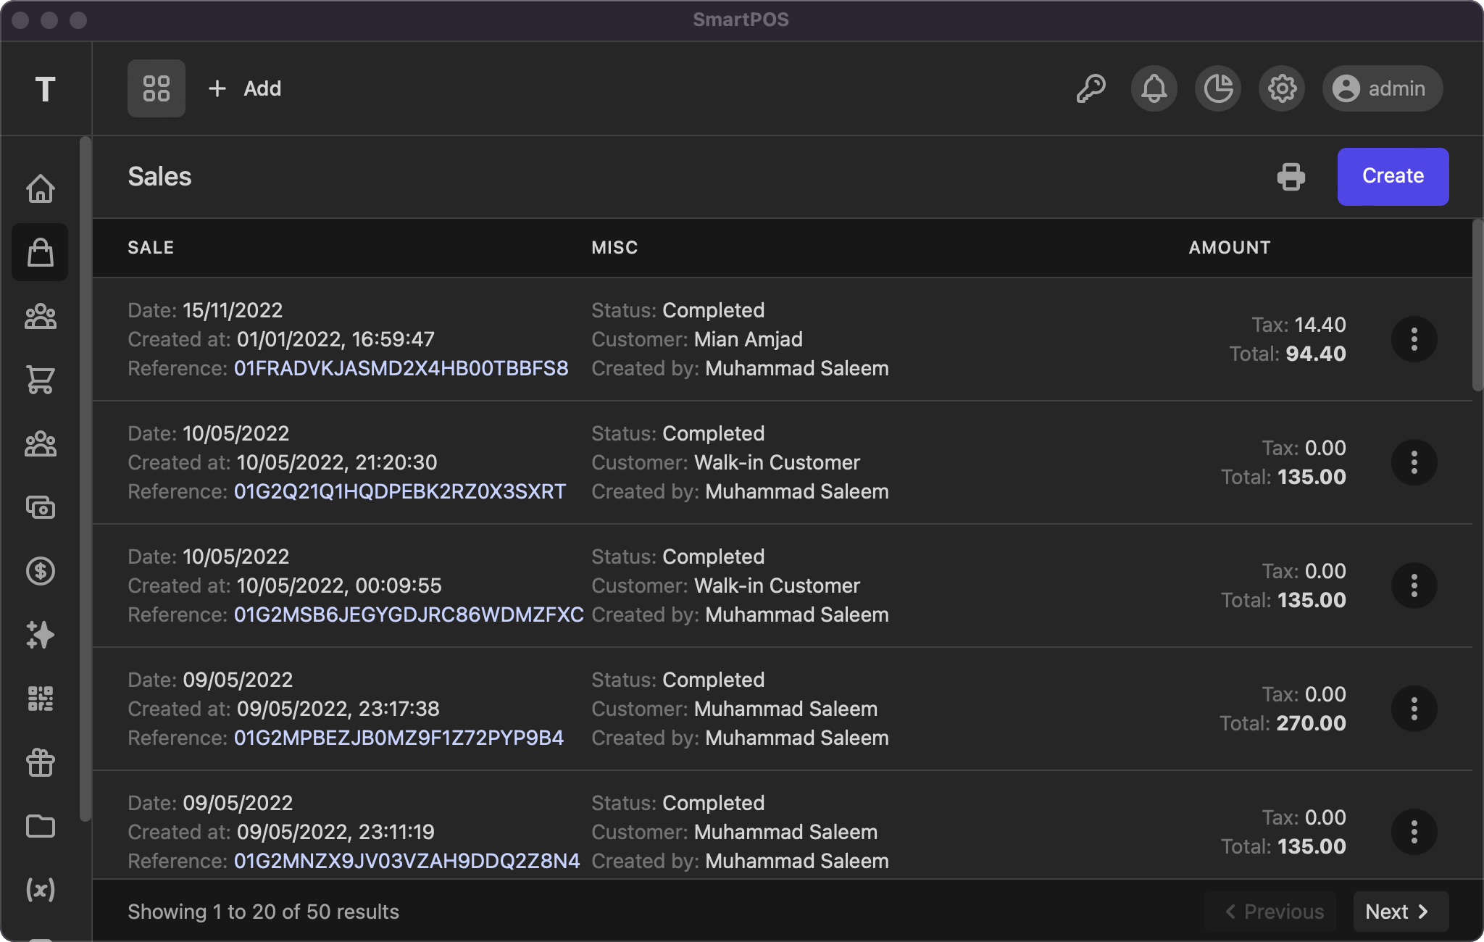
Task: Open settings gear in header
Action: 1282,88
